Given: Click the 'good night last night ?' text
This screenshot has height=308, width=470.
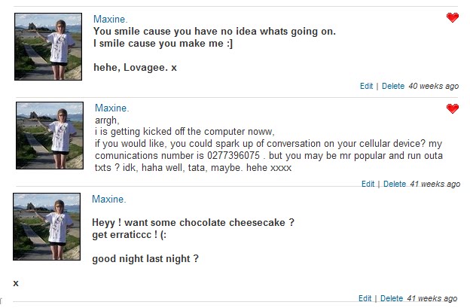Looking at the screenshot, I should click(x=145, y=258).
